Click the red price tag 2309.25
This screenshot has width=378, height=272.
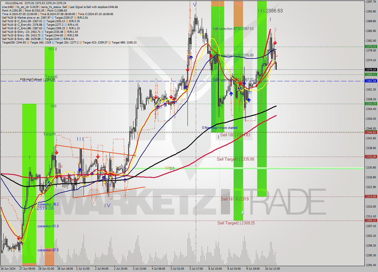(371, 220)
